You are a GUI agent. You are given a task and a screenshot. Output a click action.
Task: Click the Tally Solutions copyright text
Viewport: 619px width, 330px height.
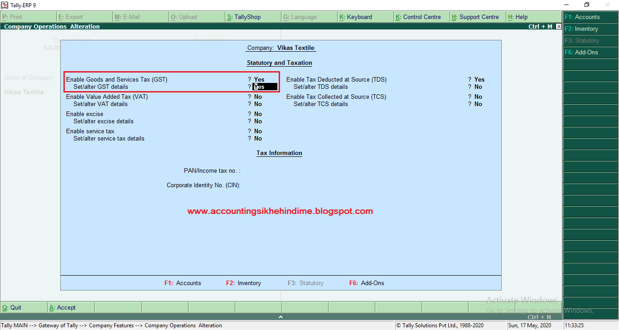(x=440, y=325)
